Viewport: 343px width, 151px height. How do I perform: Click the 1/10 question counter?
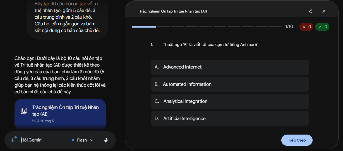tap(289, 27)
